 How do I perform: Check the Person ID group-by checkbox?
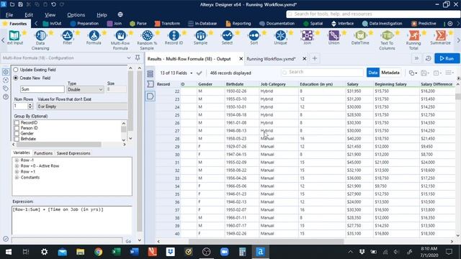(x=17, y=128)
